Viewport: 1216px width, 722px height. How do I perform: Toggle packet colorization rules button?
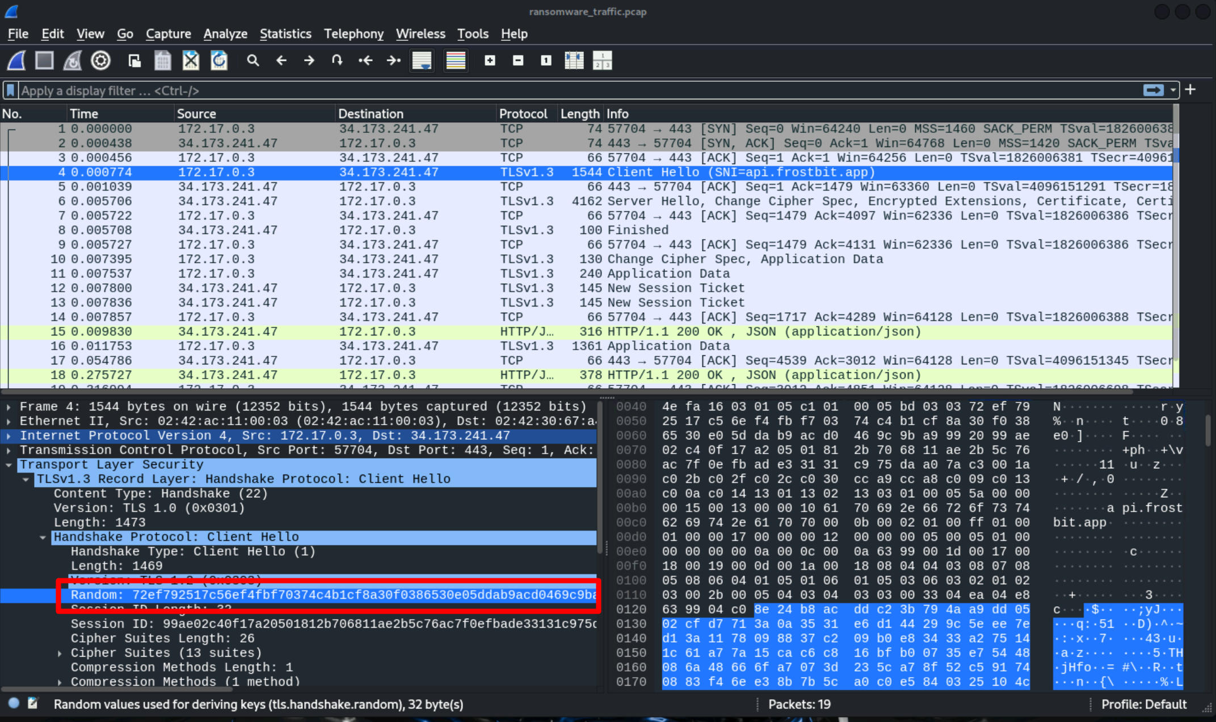[456, 60]
